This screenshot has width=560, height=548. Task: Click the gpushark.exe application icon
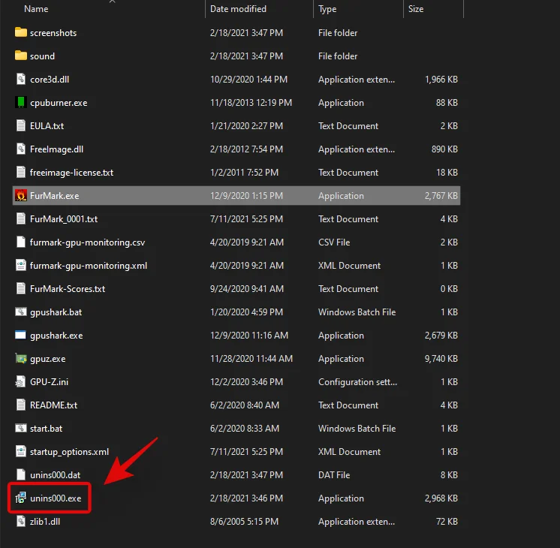[x=21, y=336]
